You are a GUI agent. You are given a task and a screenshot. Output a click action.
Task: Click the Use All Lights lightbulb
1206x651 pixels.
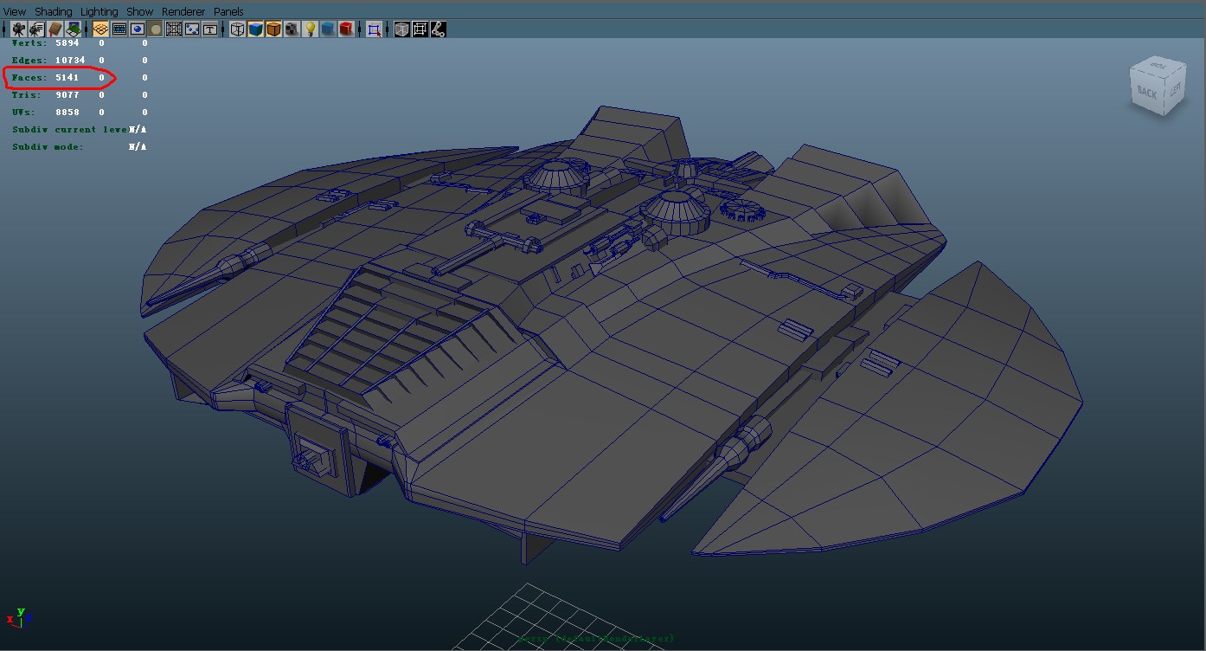pyautogui.click(x=310, y=29)
